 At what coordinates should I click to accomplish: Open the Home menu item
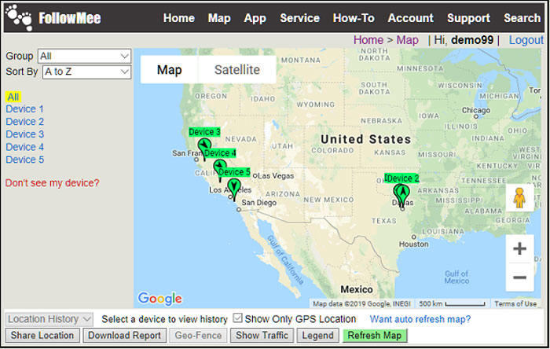coord(179,18)
